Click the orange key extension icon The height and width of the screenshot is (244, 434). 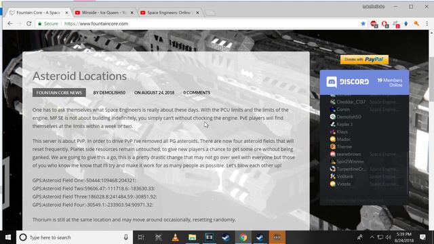click(x=416, y=24)
